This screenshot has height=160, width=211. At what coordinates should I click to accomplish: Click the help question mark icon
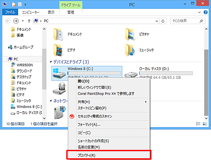point(206,12)
